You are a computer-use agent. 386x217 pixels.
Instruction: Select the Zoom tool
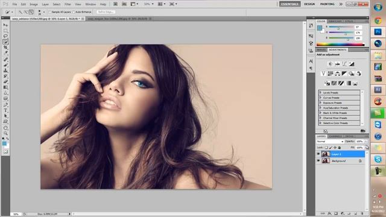pyautogui.click(x=5, y=133)
